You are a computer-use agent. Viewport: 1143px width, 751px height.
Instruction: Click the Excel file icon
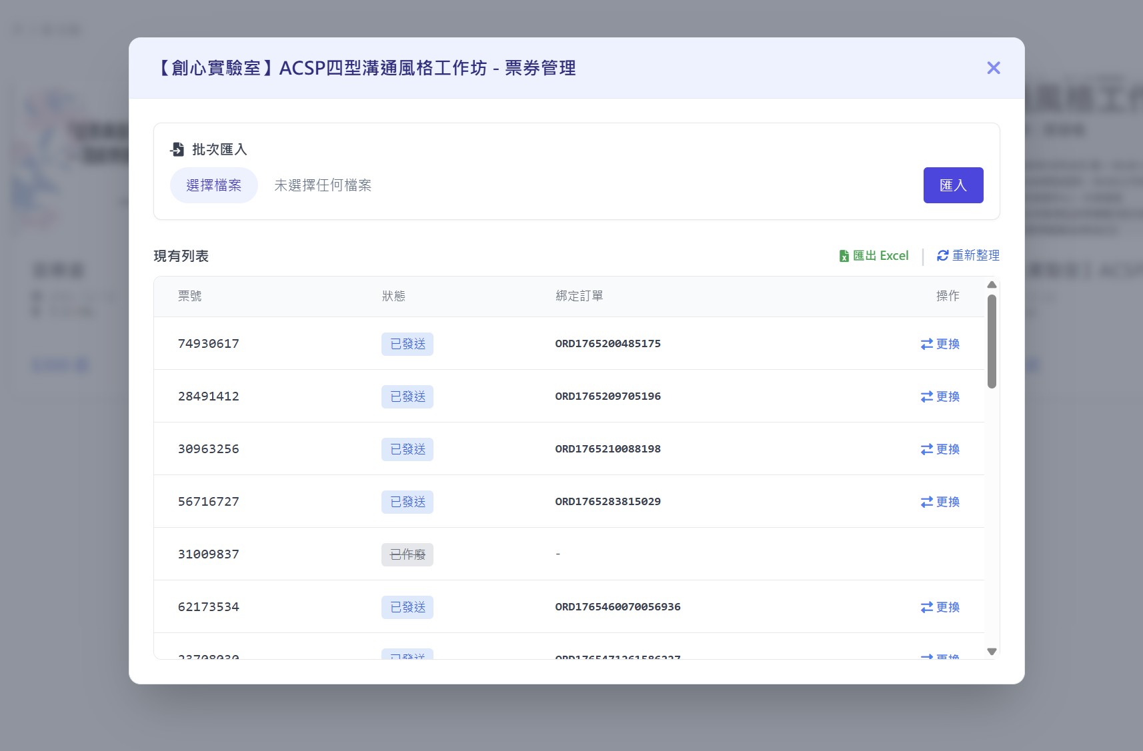click(x=844, y=256)
